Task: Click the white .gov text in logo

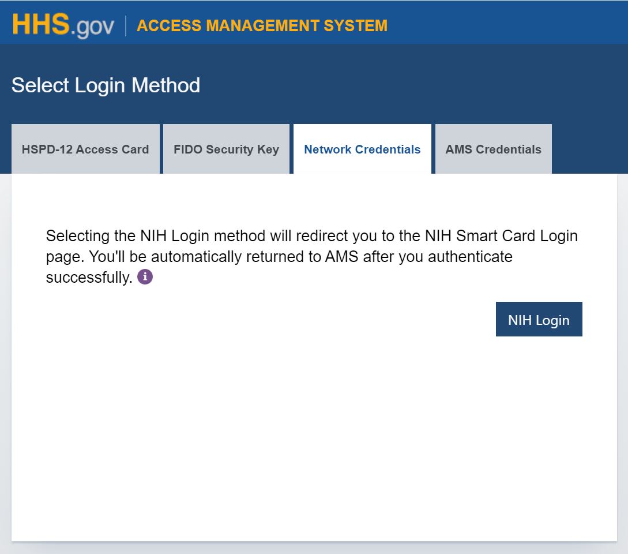Action: coord(93,27)
